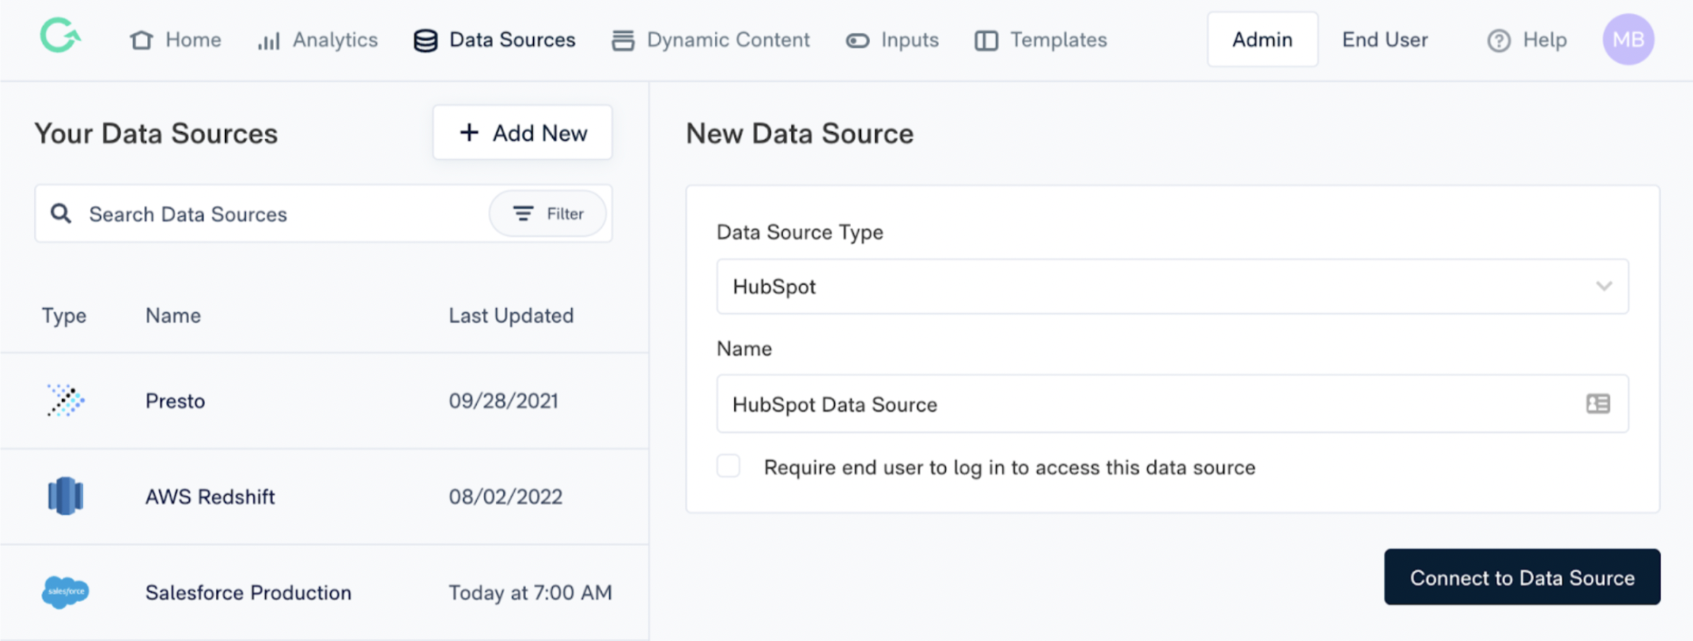The width and height of the screenshot is (1693, 641).
Task: Click the Require end user login label text
Action: pyautogui.click(x=1009, y=467)
